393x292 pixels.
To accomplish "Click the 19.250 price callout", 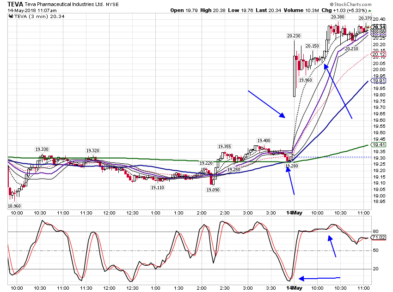I will point(234,169).
